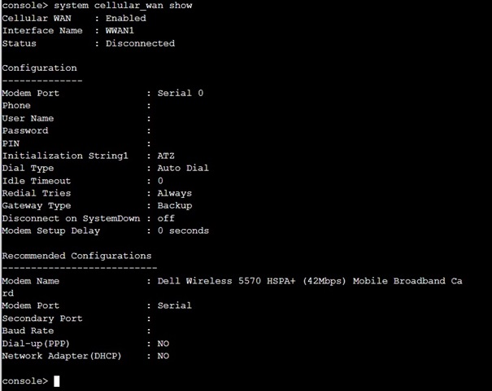Click the 'Disconnected' status value
Viewport: 492px width, 391px height.
pos(140,43)
